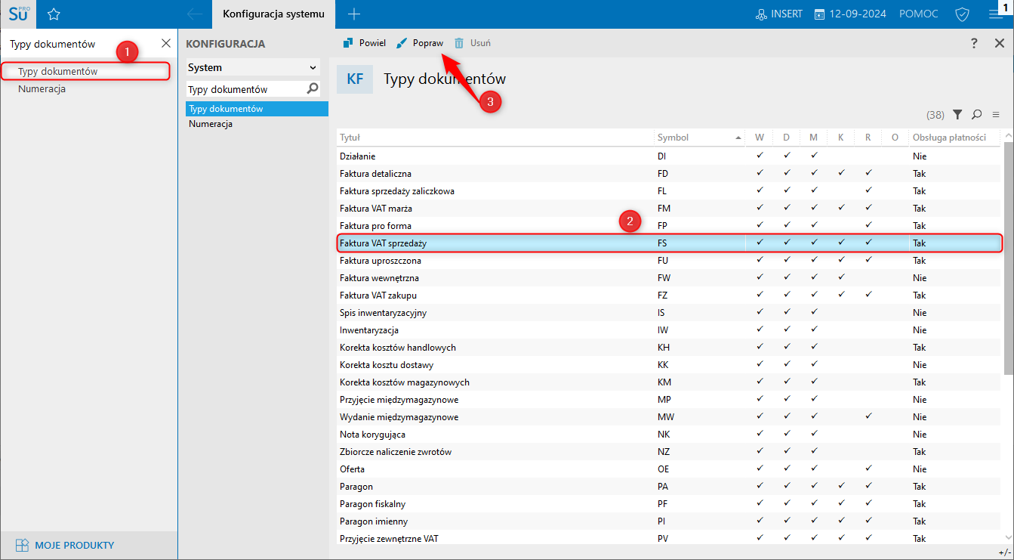The height and width of the screenshot is (560, 1014).
Task: Select the Przyjęcie międzymagazynowe row
Action: coord(669,400)
